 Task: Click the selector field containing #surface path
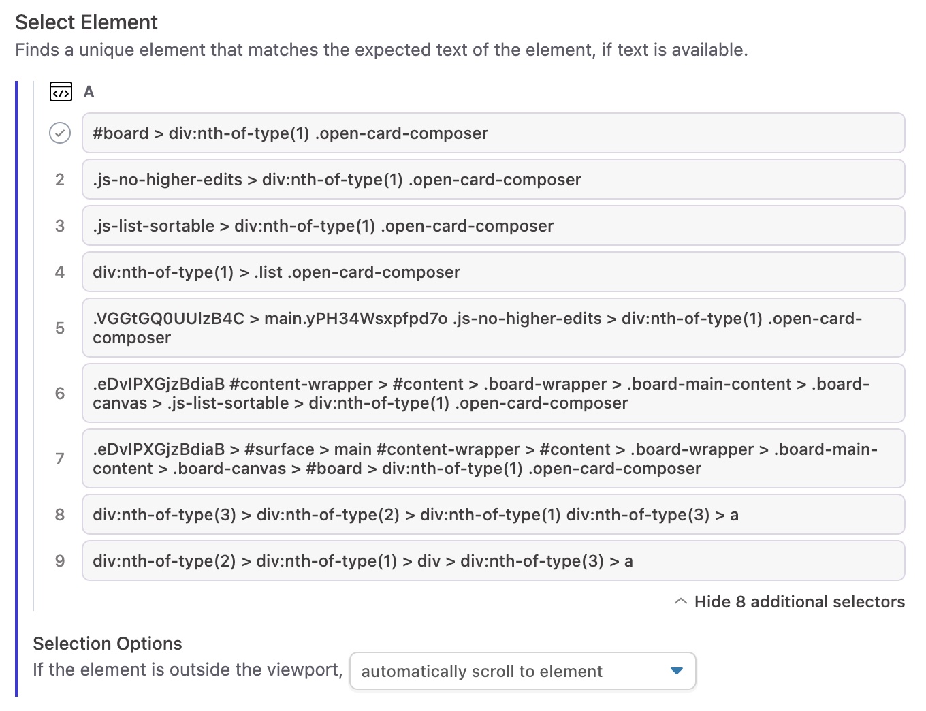tap(494, 458)
